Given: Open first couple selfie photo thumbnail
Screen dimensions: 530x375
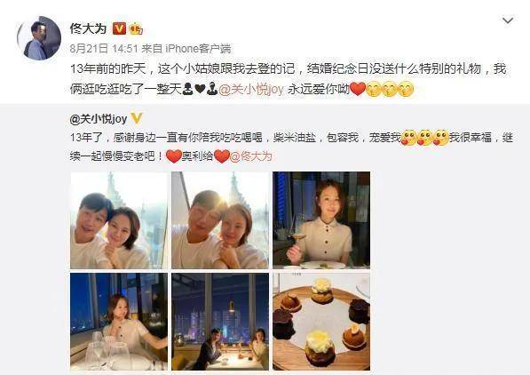Looking at the screenshot, I should click(x=119, y=220).
